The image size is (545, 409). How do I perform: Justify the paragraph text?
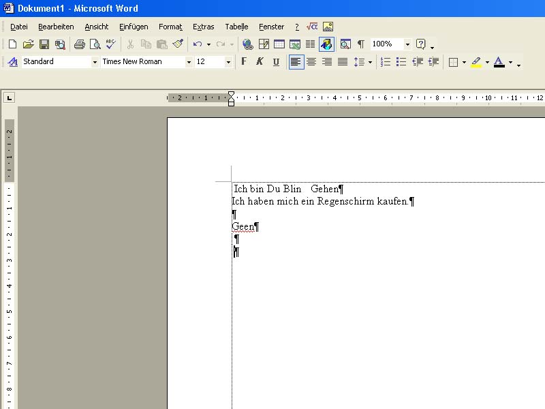point(343,62)
